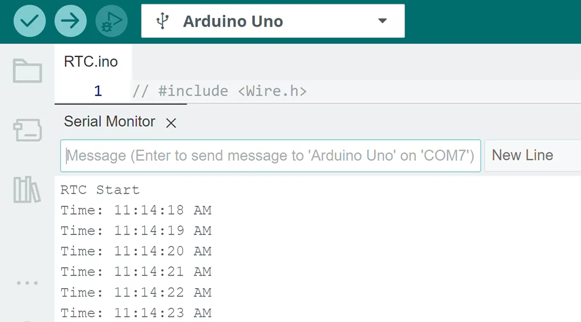Click the Time 11:14:18 AM output line
581x322 pixels.
(x=136, y=210)
